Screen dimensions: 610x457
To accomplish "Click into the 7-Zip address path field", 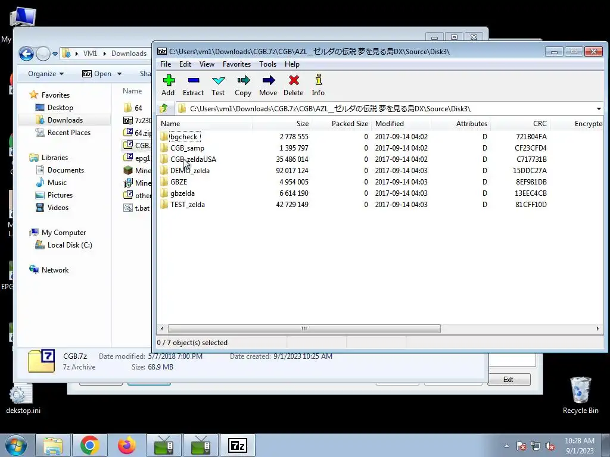I will pos(385,109).
